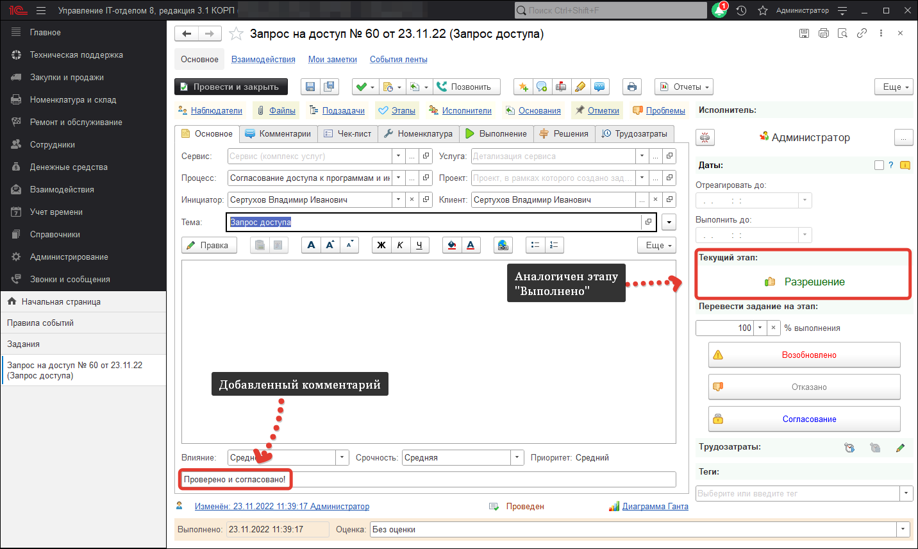Click the print icon in toolbar
Viewport: 918px width, 549px height.
click(x=632, y=87)
